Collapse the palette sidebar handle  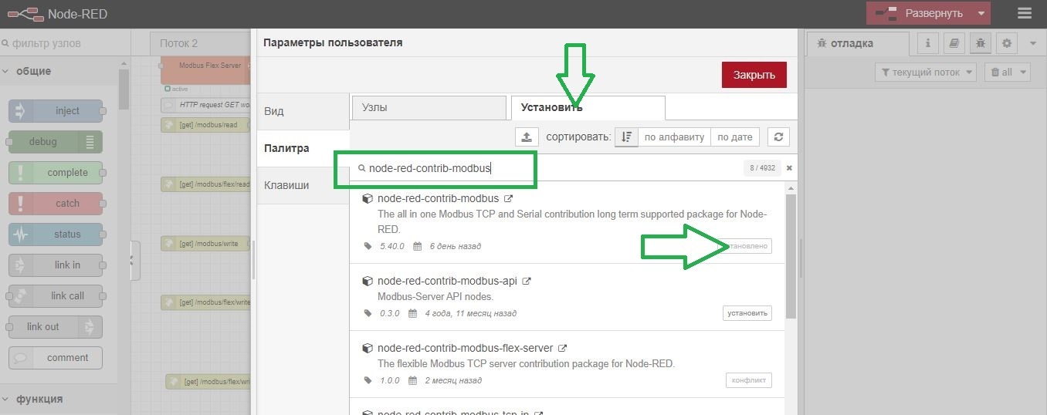pos(134,261)
